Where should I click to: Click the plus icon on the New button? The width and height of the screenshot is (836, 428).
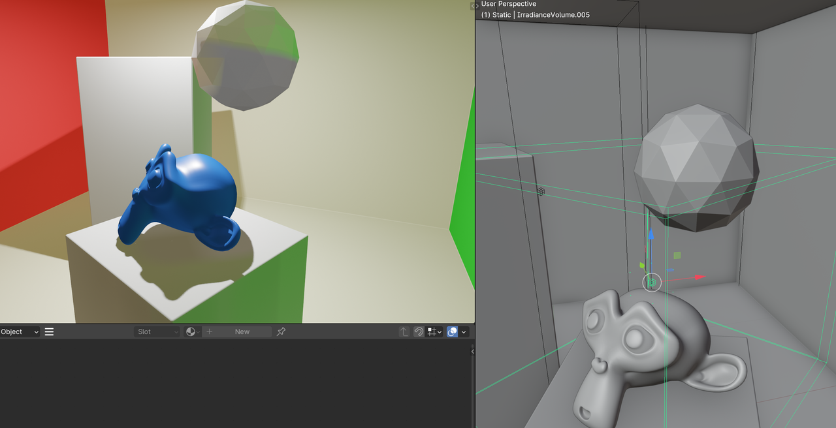pyautogui.click(x=210, y=332)
